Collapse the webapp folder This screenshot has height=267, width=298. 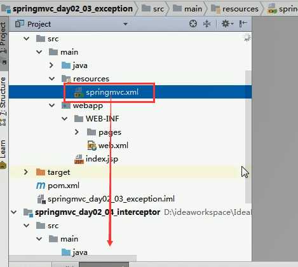tap(52, 106)
